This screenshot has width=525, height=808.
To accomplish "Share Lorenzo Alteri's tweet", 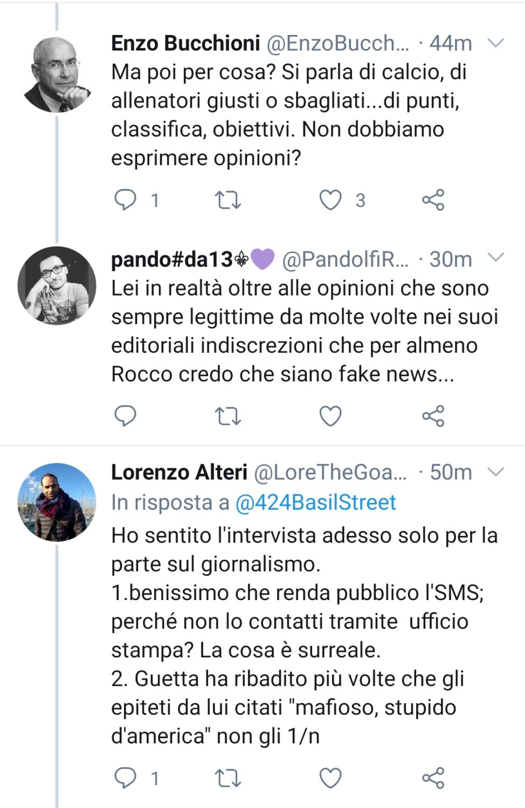I will click(x=433, y=777).
